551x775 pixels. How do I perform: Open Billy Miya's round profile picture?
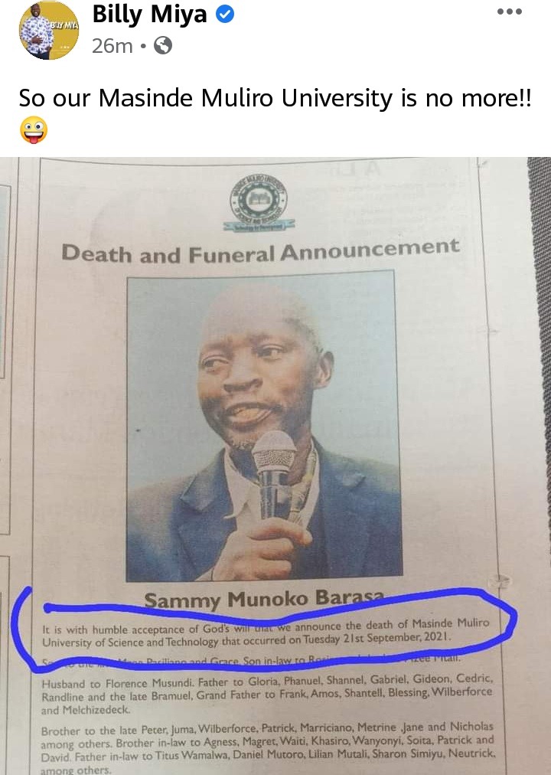pos(48,30)
